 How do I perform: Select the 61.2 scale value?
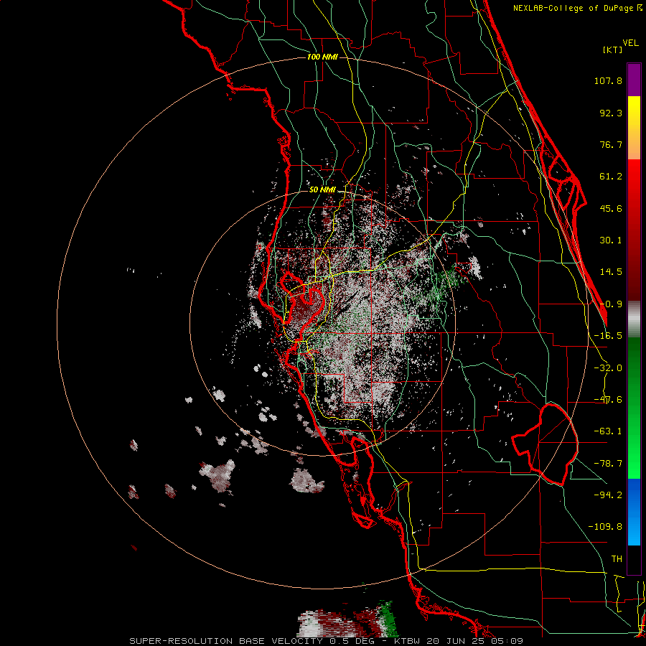(611, 177)
